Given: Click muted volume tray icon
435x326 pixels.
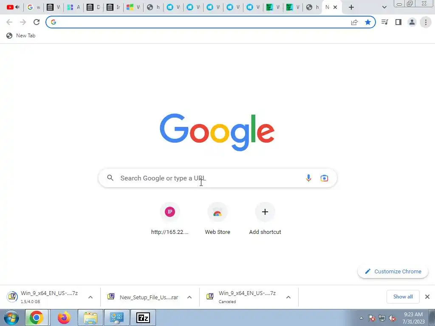Looking at the screenshot, I should coord(392,318).
